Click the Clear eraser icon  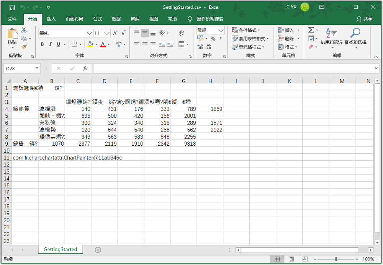(311, 47)
